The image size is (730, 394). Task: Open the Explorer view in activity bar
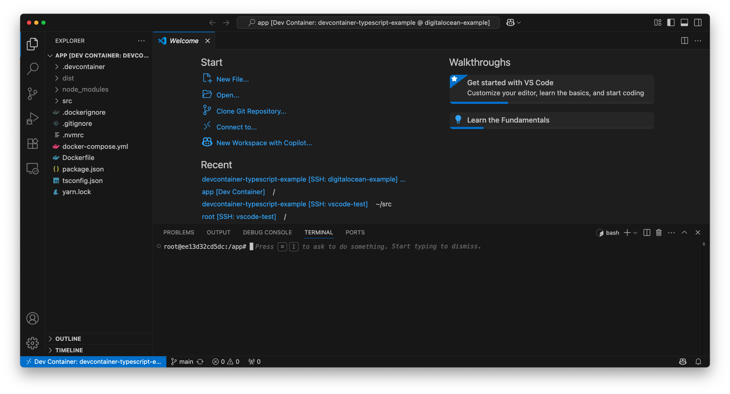[32, 44]
